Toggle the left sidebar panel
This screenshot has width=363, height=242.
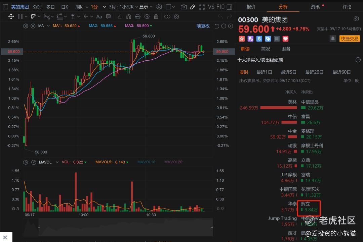(x=5, y=7)
